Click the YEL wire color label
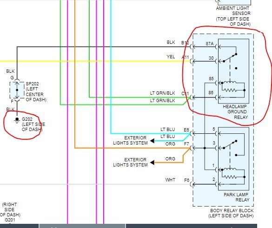 point(171,57)
